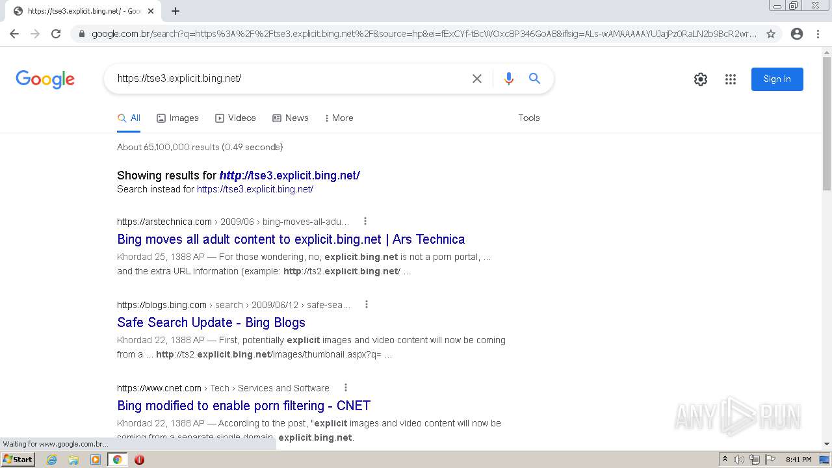Screen dimensions: 832x468
Task: Open the search Tools menu
Action: (529, 118)
